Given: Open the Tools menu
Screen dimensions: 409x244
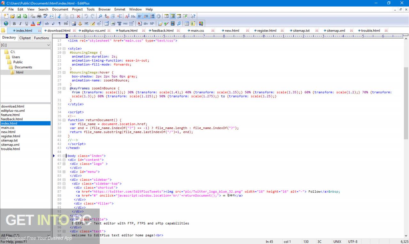Looking at the screenshot, I should point(90,9).
